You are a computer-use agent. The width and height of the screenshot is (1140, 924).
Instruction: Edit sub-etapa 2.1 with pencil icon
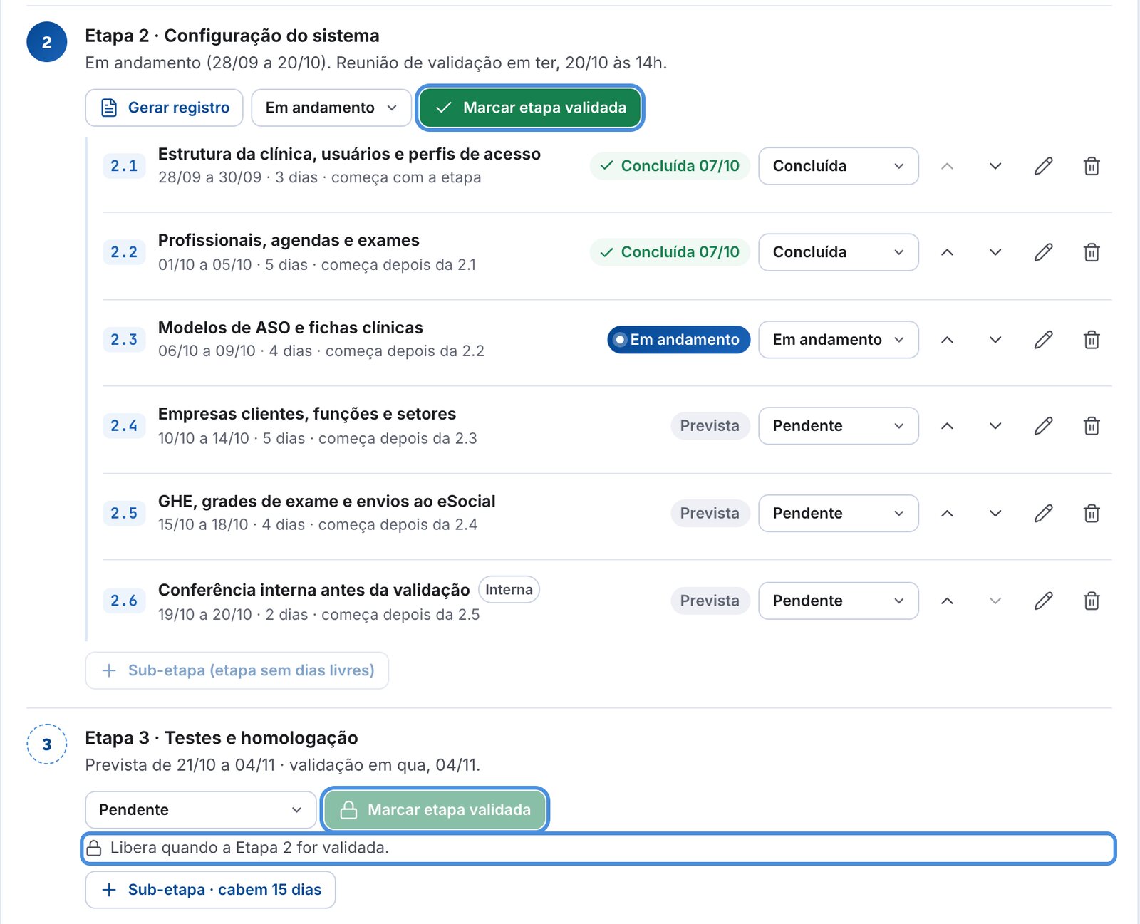1043,166
